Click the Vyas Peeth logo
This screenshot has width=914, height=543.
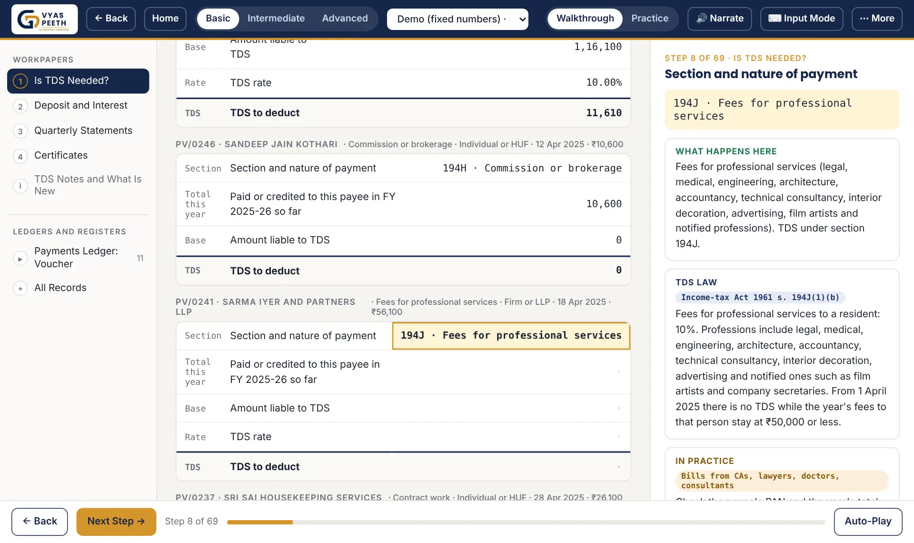45,19
